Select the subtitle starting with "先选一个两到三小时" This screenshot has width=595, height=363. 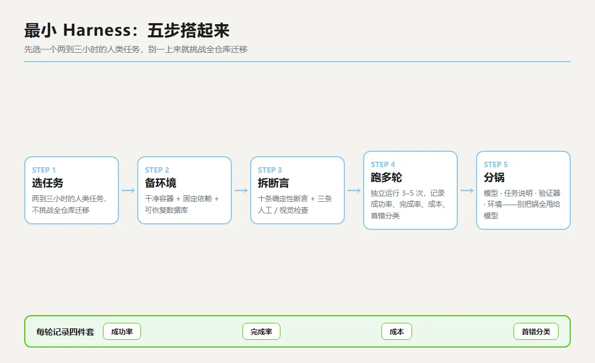click(x=136, y=50)
